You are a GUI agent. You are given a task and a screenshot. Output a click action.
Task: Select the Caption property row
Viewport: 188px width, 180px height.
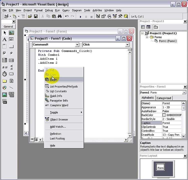[161, 123]
